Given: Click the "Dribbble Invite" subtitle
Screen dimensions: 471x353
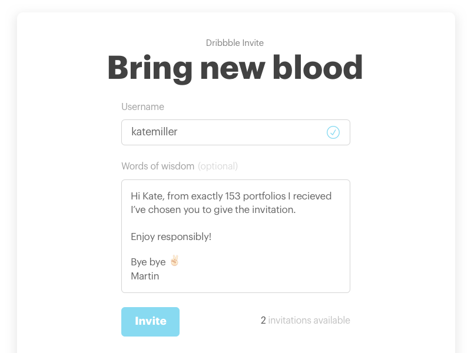Looking at the screenshot, I should tap(235, 43).
